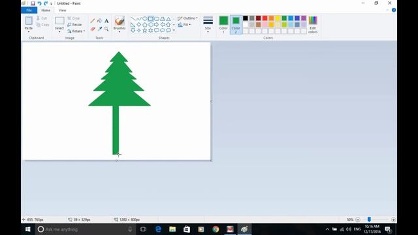Open the Paste dropdown arrow
Viewport: 418px width, 235px height.
(x=29, y=32)
